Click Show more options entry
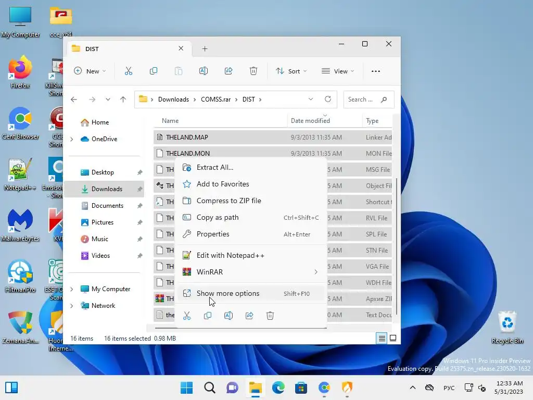 pyautogui.click(x=251, y=293)
